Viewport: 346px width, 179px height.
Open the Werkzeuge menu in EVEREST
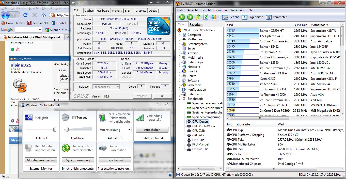tap(238, 10)
